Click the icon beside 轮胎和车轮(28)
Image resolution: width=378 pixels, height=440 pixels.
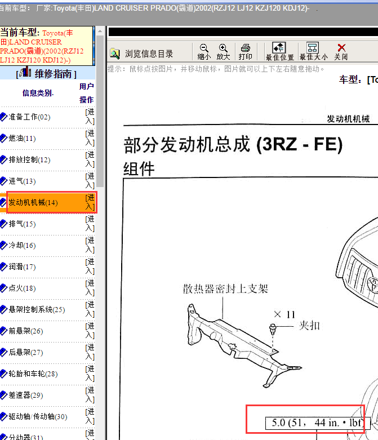point(3,374)
